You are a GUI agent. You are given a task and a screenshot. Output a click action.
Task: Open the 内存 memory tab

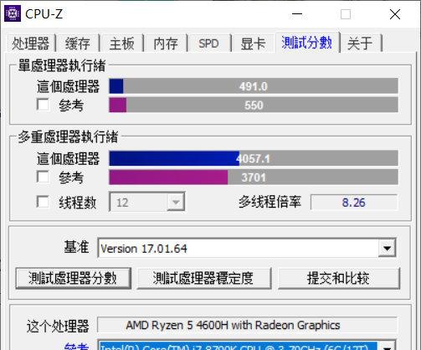click(x=166, y=44)
